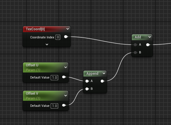Edit Offset U Default Value field
171x125 pixels.
[x=54, y=78]
